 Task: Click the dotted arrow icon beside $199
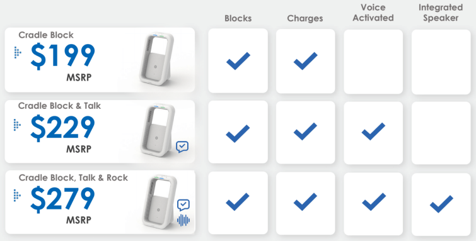pyautogui.click(x=18, y=52)
